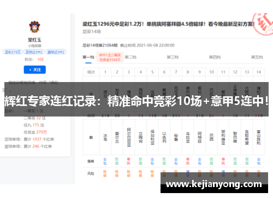273x198 pixels.
Task: Click the 任九 175 注 stat
Action: click(x=34, y=125)
